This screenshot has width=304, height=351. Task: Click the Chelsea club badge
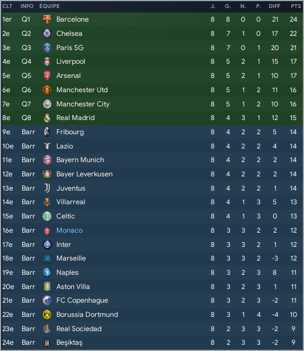coord(47,34)
